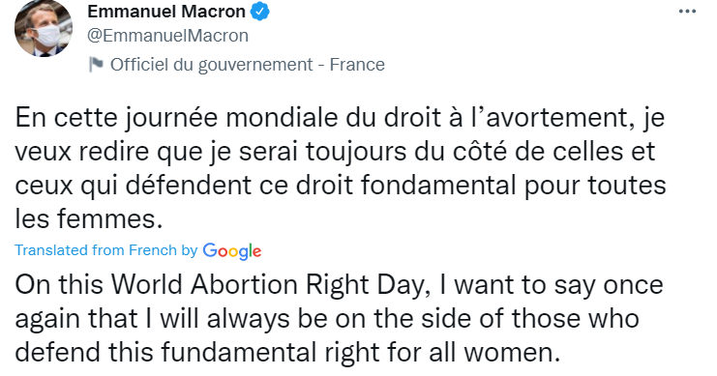Click the line defend this fundamental right
Screen dimensions: 717x376
[x=287, y=353]
